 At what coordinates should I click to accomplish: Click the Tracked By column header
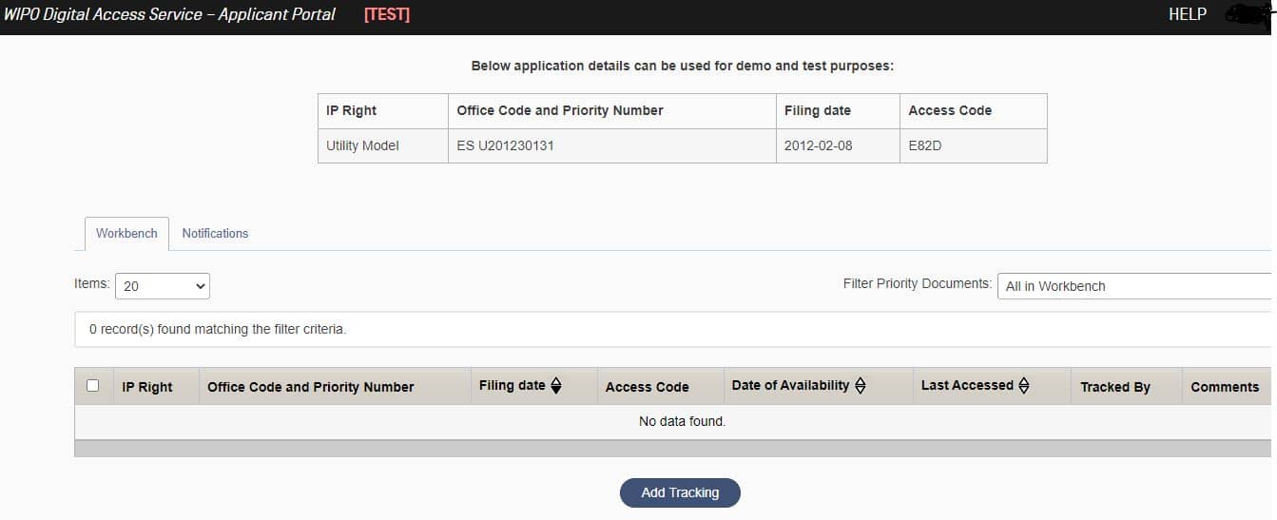(x=1115, y=387)
